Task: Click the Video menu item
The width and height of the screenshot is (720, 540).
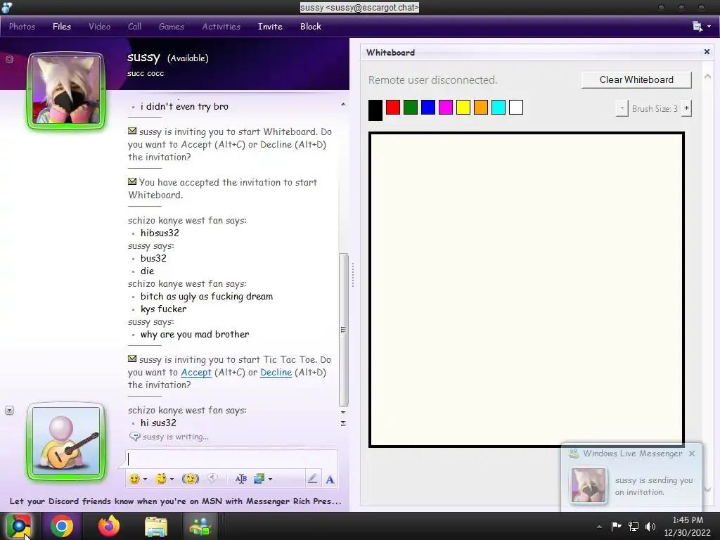Action: pos(100,27)
